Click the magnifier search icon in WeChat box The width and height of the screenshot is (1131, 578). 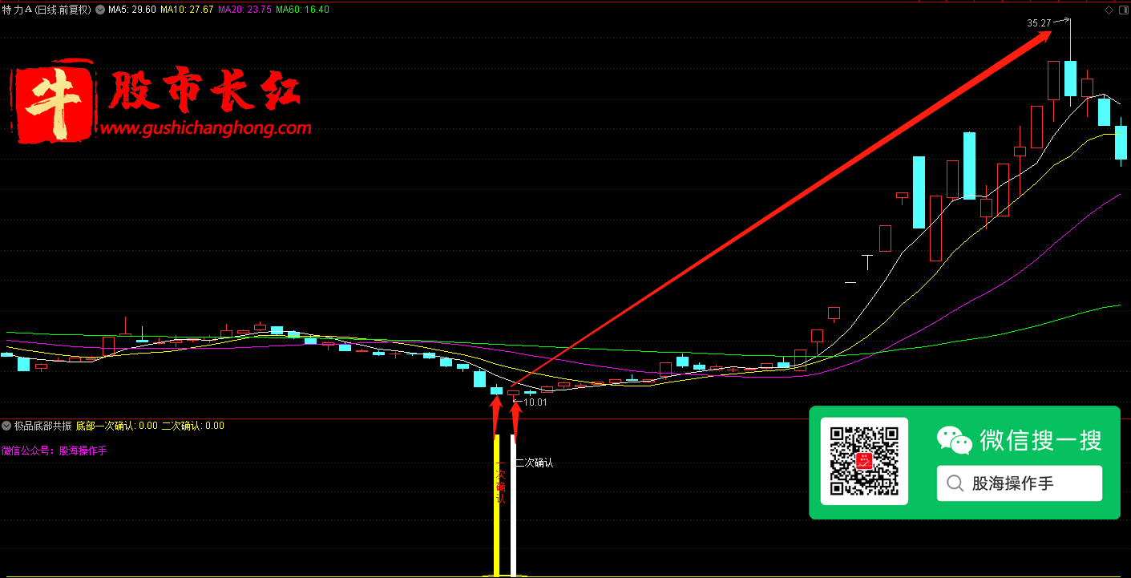pyautogui.click(x=955, y=483)
